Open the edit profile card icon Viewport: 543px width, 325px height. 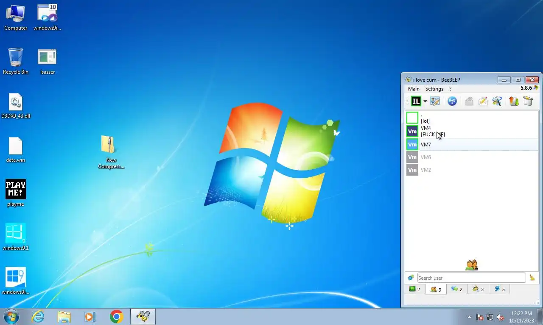click(x=435, y=101)
